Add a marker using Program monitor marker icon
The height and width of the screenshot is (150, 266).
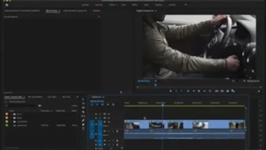pos(171,91)
